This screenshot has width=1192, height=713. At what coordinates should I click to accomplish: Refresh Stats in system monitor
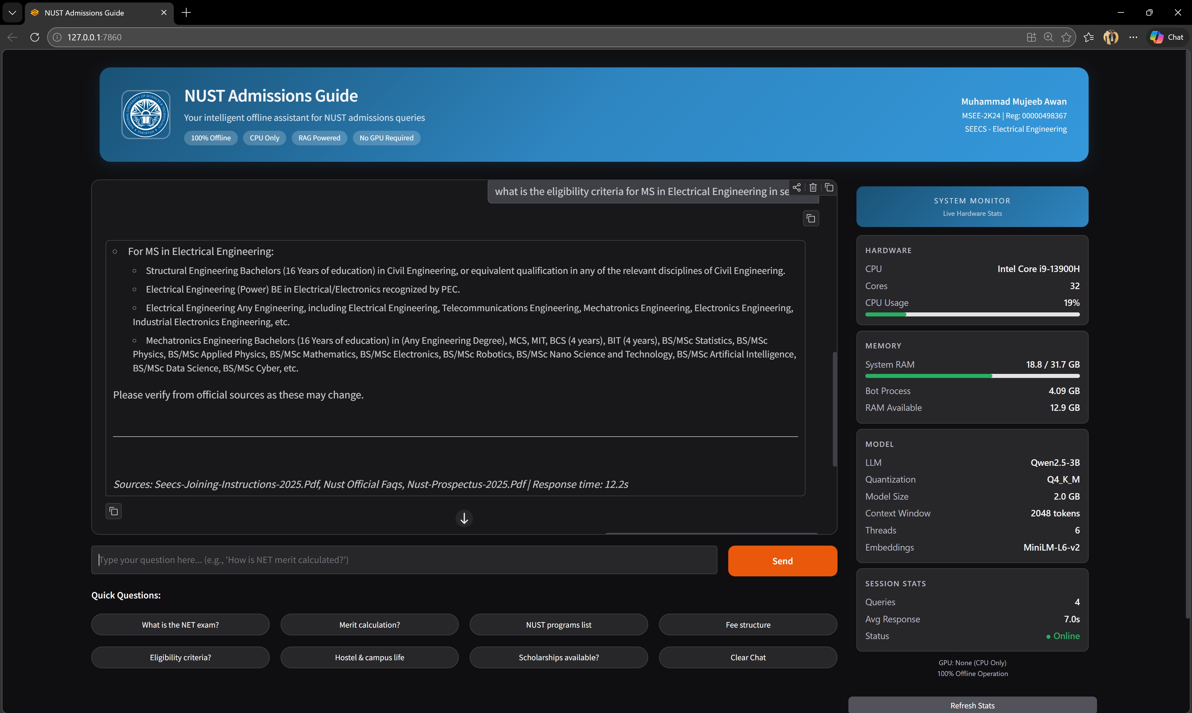tap(972, 705)
